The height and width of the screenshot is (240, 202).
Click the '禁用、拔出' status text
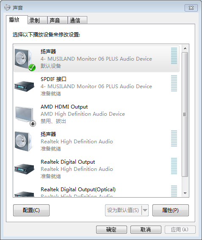[x=53, y=121]
